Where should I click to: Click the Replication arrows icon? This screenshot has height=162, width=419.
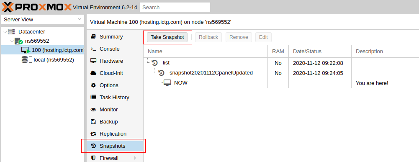coord(93,134)
